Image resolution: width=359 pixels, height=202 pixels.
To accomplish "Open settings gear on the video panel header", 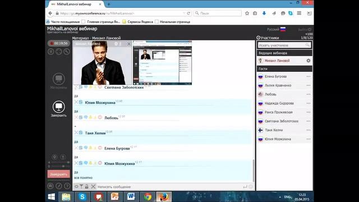I will 116,44.
